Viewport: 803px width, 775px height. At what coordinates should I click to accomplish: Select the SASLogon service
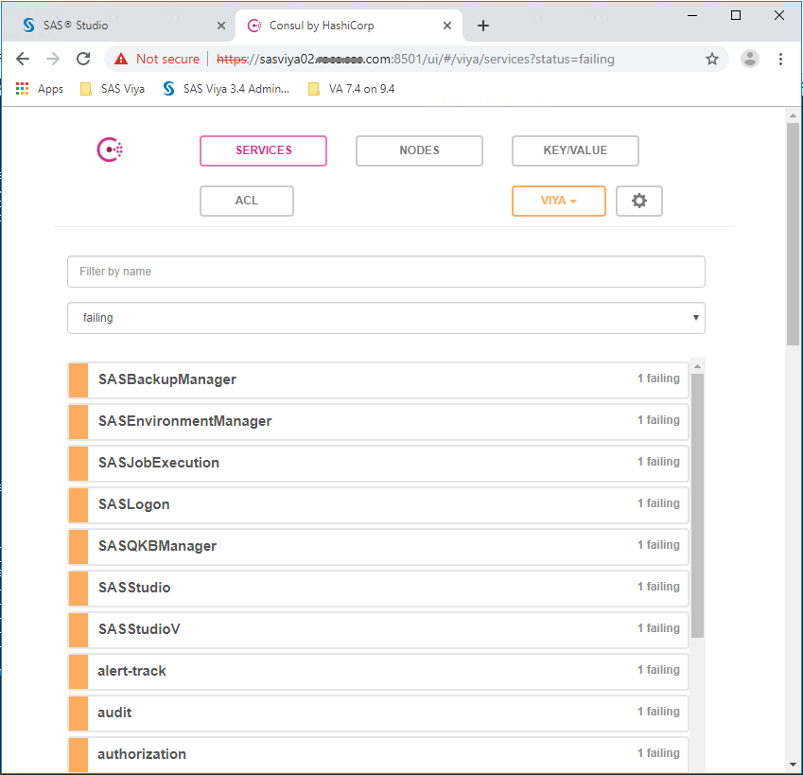378,504
